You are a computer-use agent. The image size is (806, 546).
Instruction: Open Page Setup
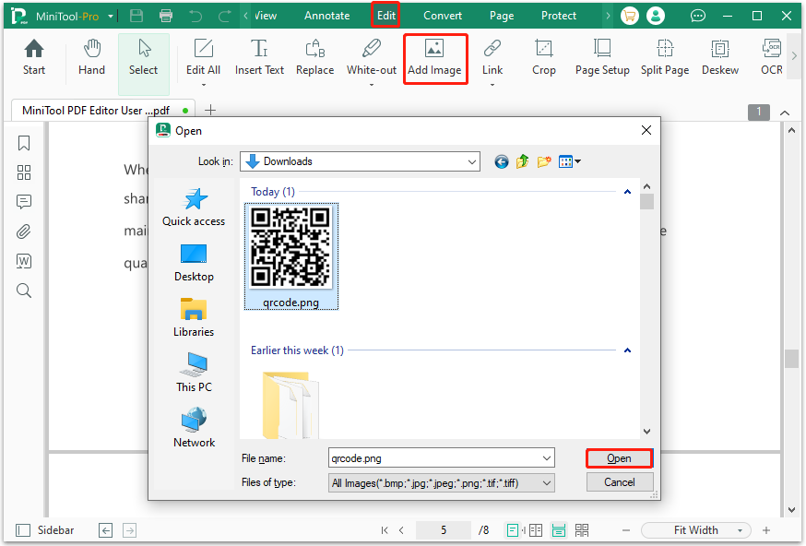point(602,57)
